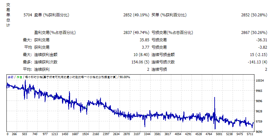Image resolution: width=276 pixels, height=138 pixels.
Task: Click the x-axis label 5711
Action: click(250, 134)
